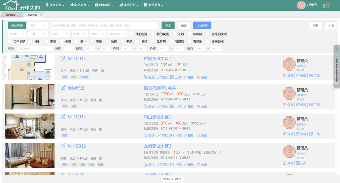Expand the 行政区 dropdown
The width and height of the screenshot is (340, 183).
coord(17,34)
